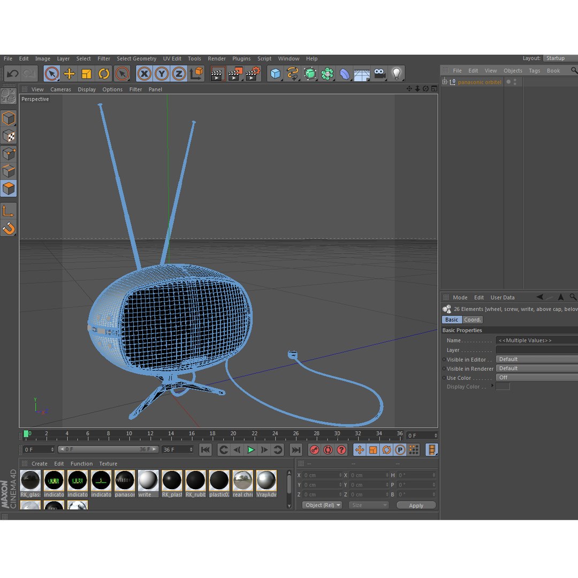Open Edit Render Settings icon
This screenshot has width=578, height=578.
click(x=253, y=74)
